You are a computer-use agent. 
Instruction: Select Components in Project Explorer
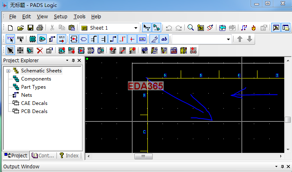point(36,79)
